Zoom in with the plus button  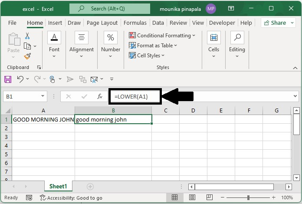click(273, 197)
